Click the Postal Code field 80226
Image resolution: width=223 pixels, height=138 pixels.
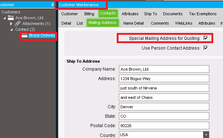pos(164,126)
